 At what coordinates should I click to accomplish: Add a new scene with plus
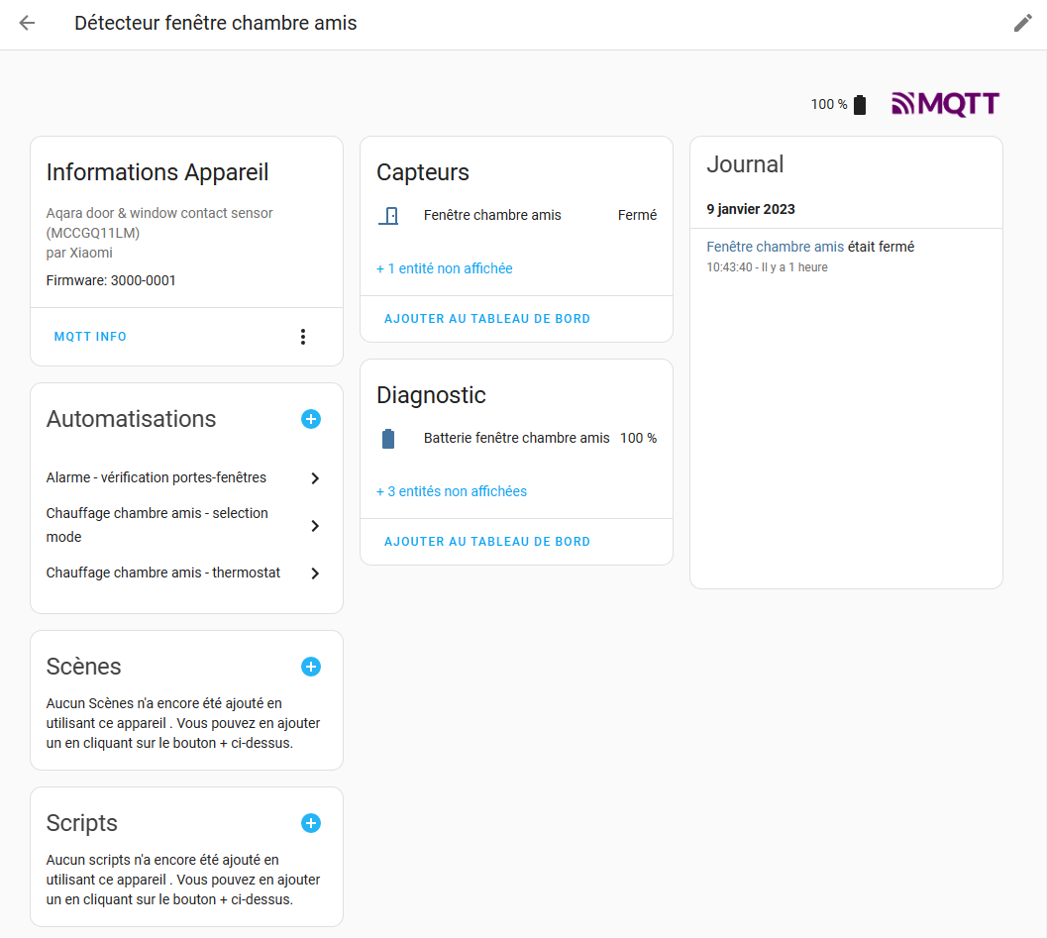(310, 667)
